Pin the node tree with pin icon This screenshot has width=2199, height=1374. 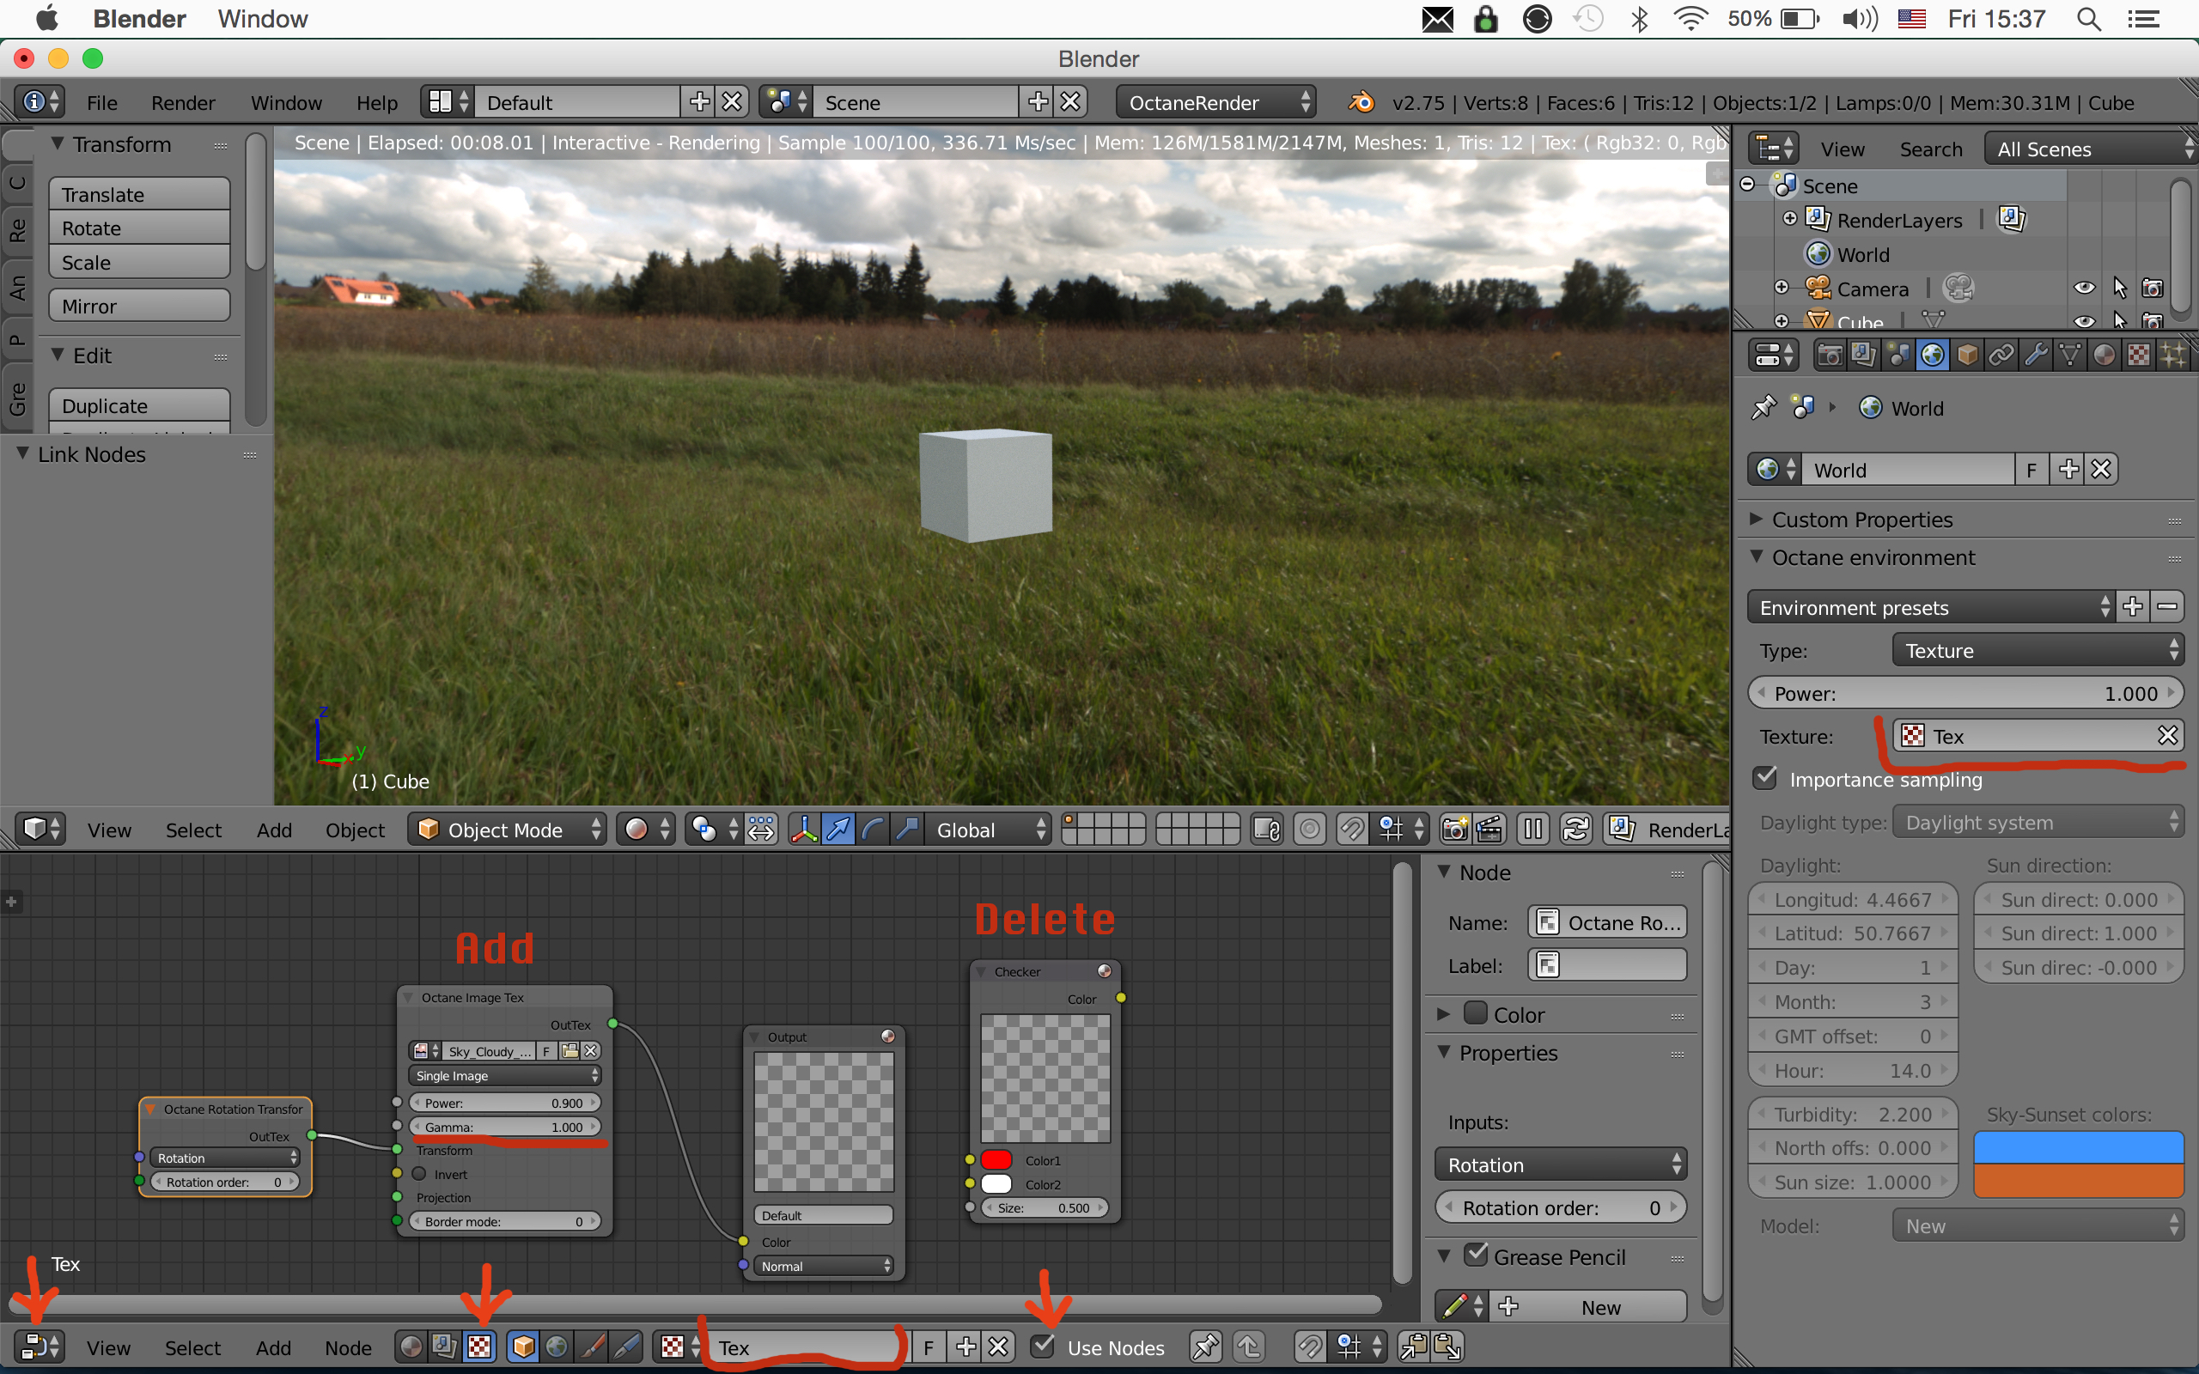1205,1347
